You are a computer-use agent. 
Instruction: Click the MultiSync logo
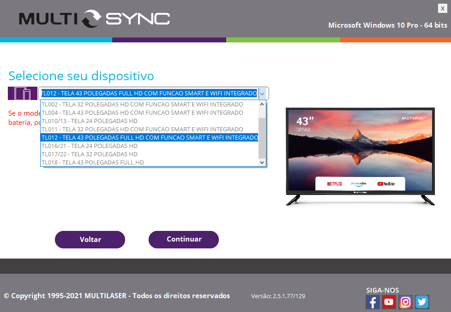point(94,19)
